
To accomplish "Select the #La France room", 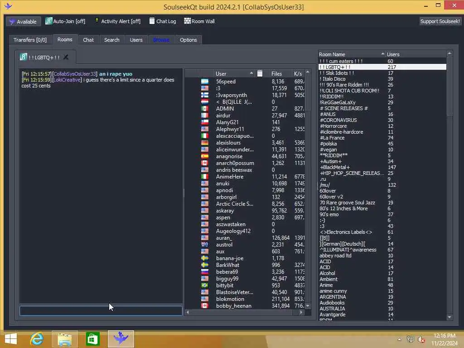I will (332, 138).
